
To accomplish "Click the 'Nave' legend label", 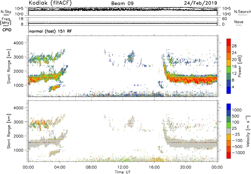I will pyautogui.click(x=239, y=22).
